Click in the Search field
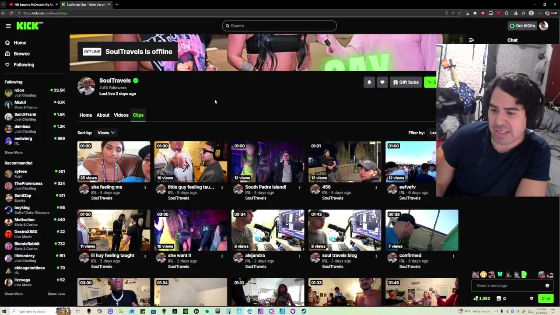 coord(279,26)
